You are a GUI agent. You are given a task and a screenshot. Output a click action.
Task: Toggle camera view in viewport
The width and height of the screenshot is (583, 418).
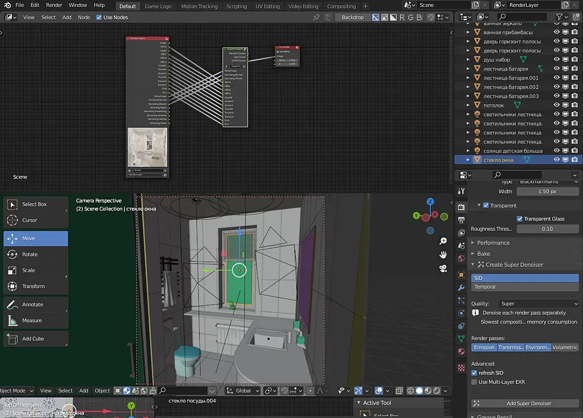tap(443, 269)
